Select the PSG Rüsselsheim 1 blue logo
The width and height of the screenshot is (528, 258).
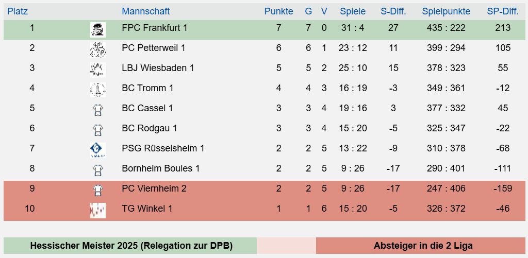98,150
